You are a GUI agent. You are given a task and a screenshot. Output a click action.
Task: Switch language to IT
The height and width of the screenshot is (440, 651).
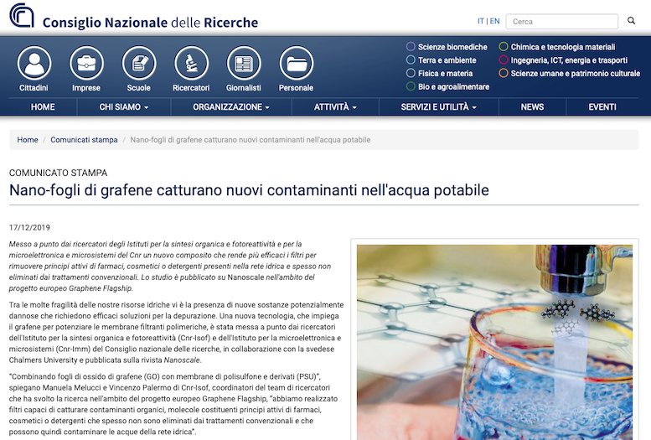click(x=480, y=21)
